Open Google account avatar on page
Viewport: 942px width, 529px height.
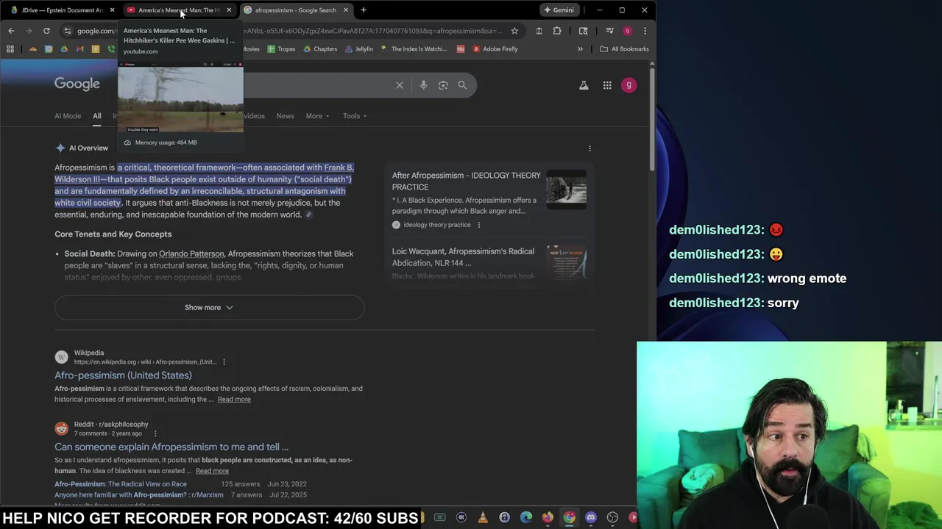[628, 85]
